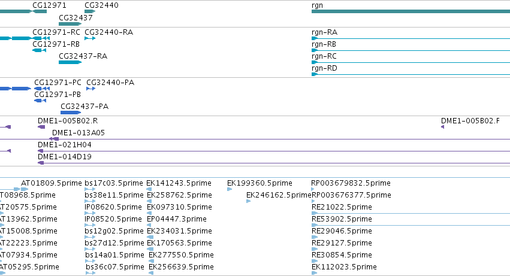Select the RE21022.5prime EST label
The width and height of the screenshot is (510, 276).
coord(342,207)
